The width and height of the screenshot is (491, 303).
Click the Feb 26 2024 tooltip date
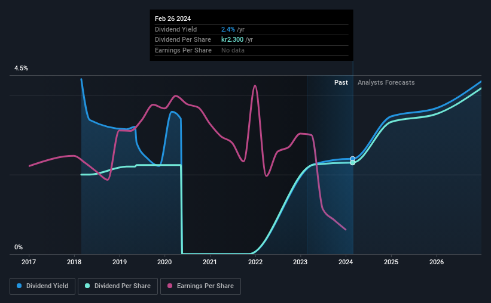[173, 18]
